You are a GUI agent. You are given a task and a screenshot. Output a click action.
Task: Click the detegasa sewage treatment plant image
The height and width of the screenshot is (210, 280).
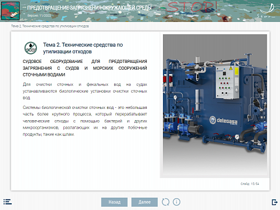tap(215, 105)
